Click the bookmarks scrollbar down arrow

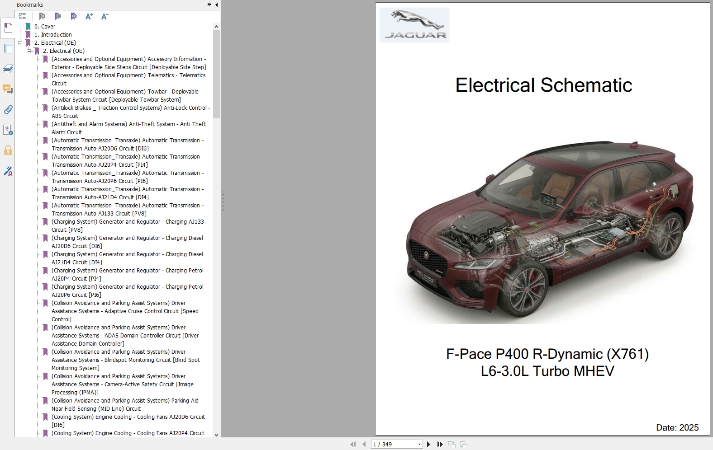pyautogui.click(x=216, y=435)
